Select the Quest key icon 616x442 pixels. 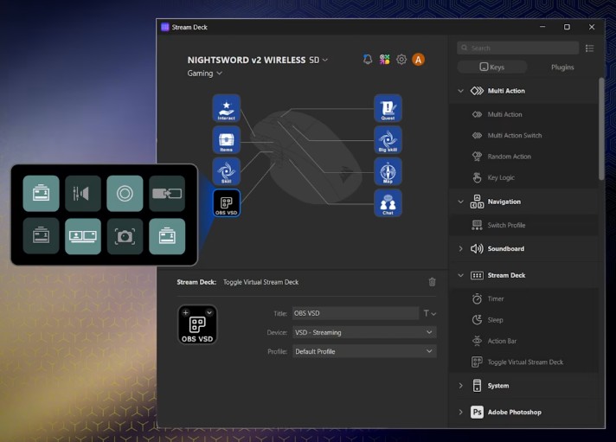(388, 108)
